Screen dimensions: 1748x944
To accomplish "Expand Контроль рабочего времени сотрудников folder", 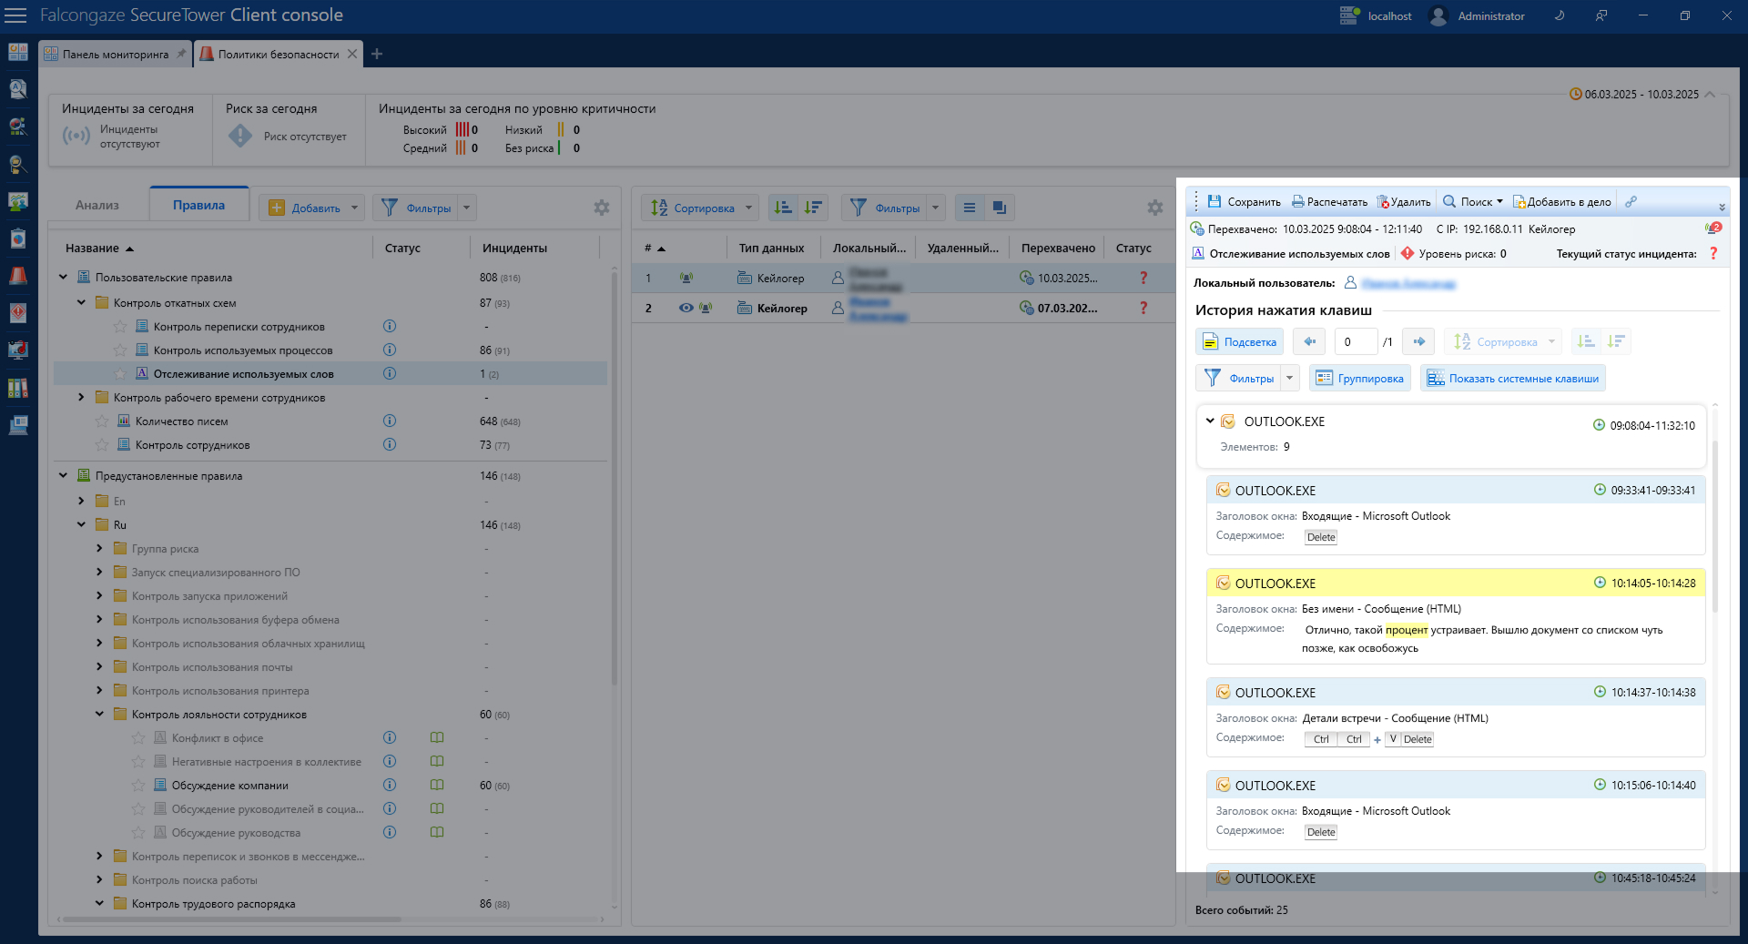I will [81, 397].
